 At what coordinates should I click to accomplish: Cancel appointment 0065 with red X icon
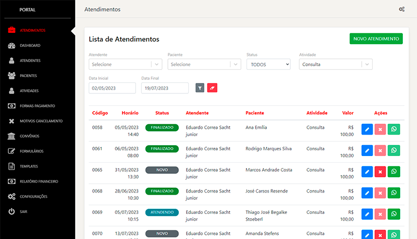pos(381,172)
